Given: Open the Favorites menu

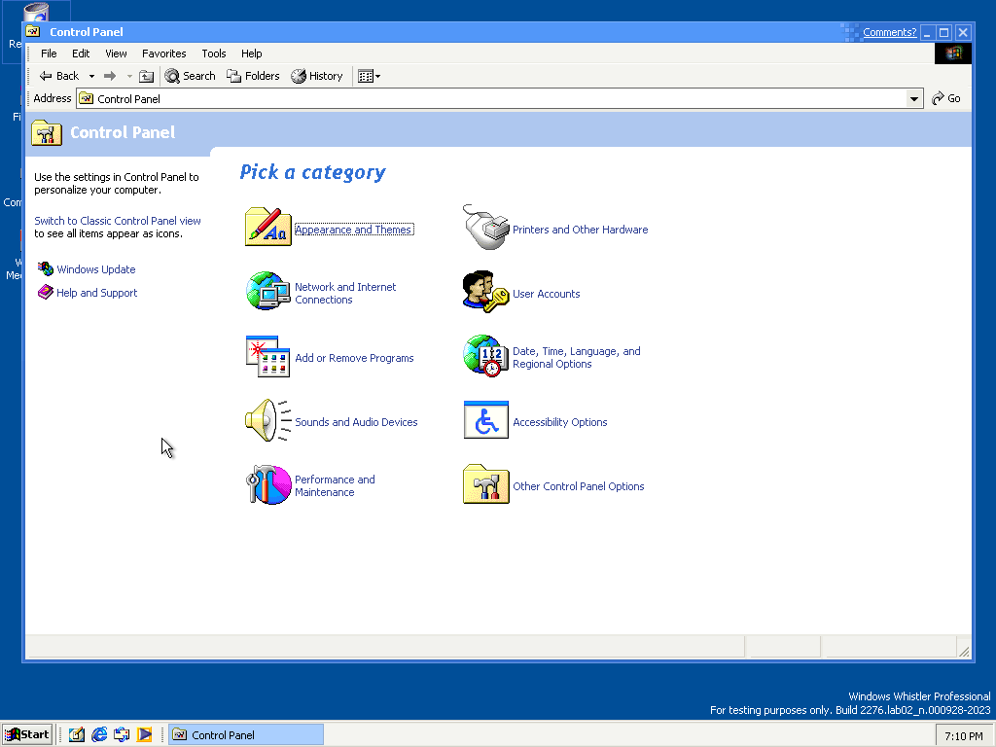Looking at the screenshot, I should point(163,53).
